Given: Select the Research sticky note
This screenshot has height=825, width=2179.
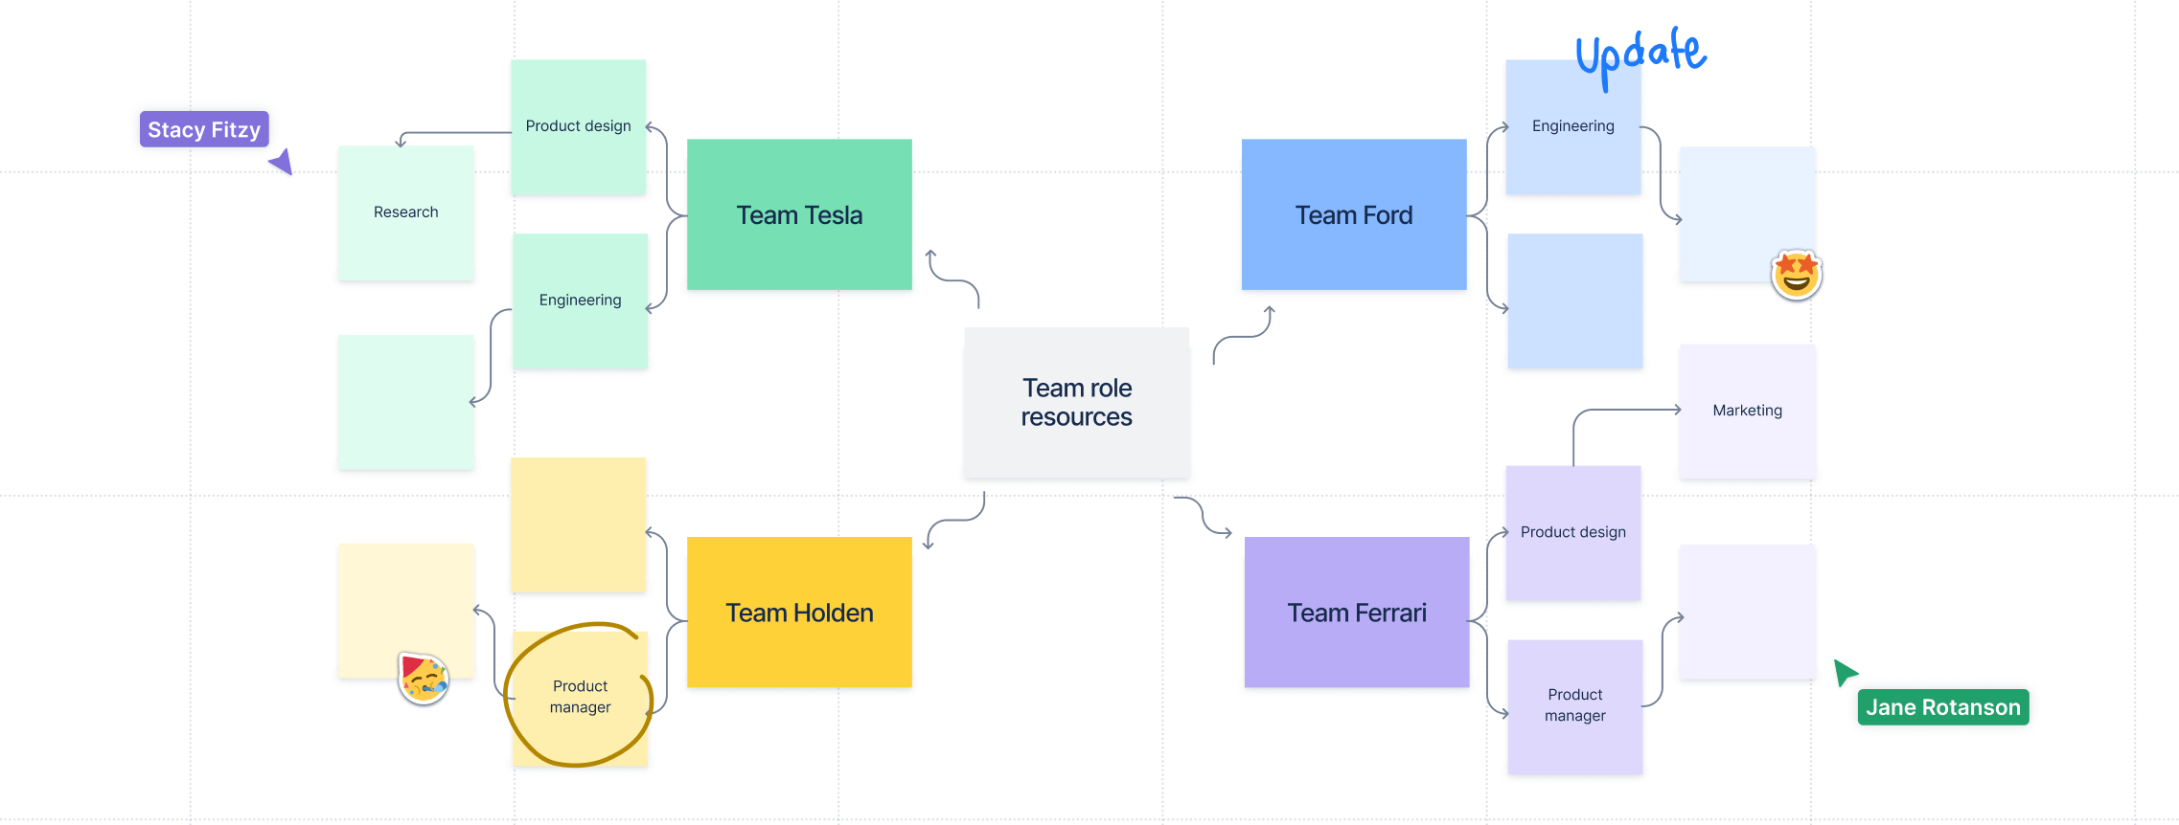Looking at the screenshot, I should [405, 212].
